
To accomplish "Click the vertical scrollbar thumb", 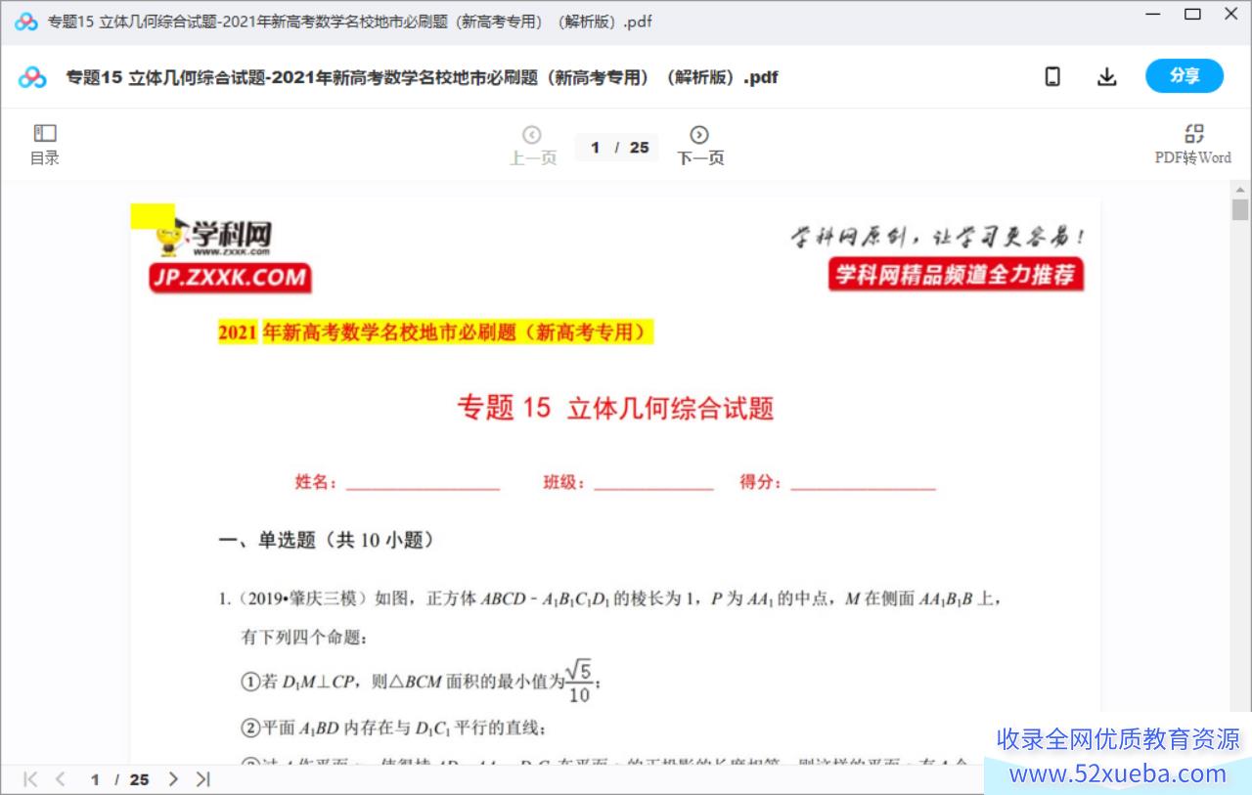I will pos(1240,210).
